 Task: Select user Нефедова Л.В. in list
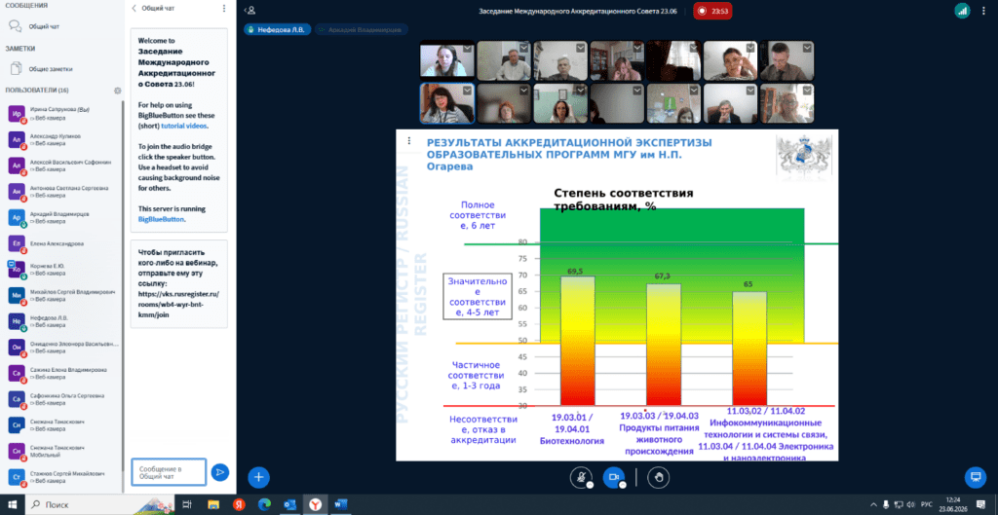pyautogui.click(x=62, y=321)
